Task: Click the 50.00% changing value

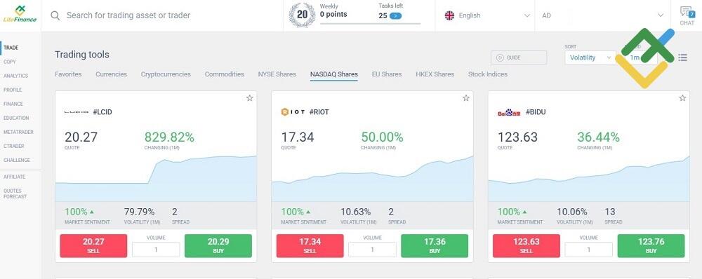Action: (382, 137)
